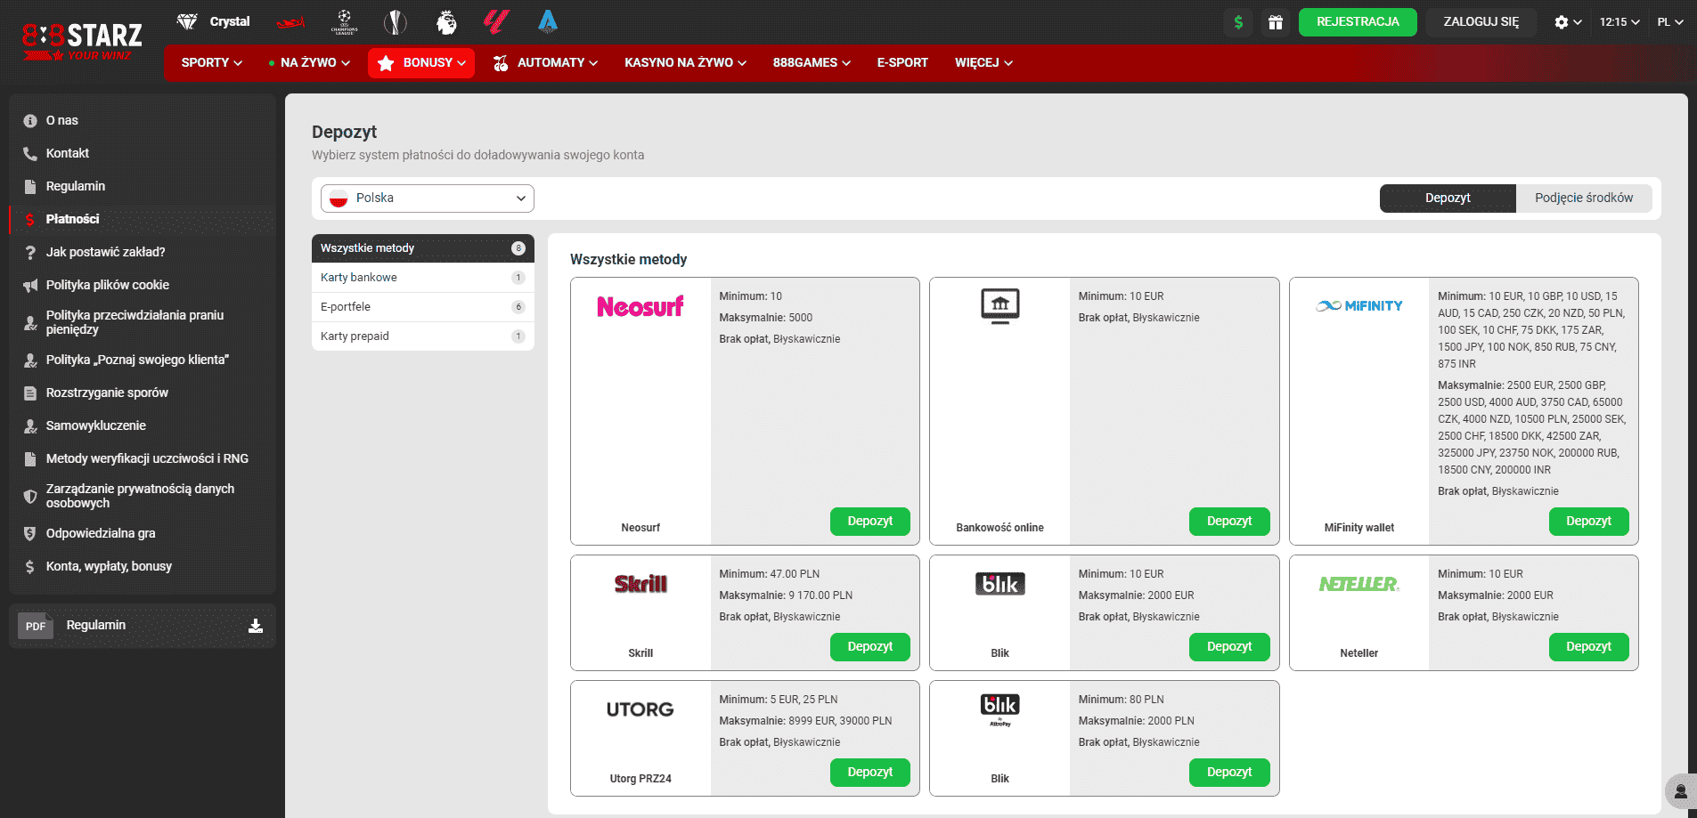Click the Samowykluczenie user icon

click(x=30, y=426)
